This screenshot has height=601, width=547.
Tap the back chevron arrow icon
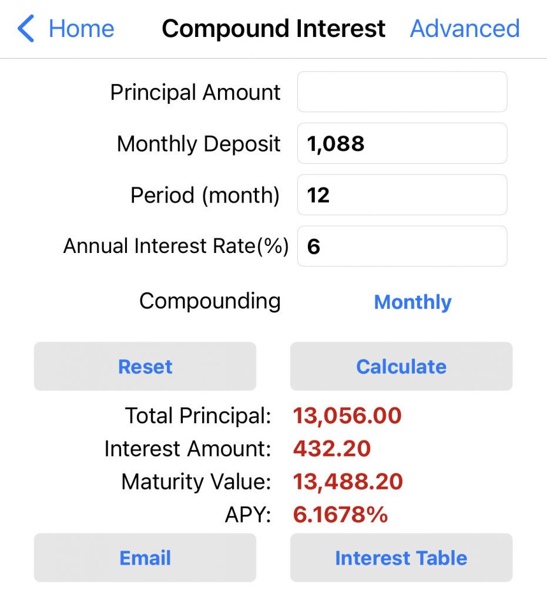tap(26, 29)
